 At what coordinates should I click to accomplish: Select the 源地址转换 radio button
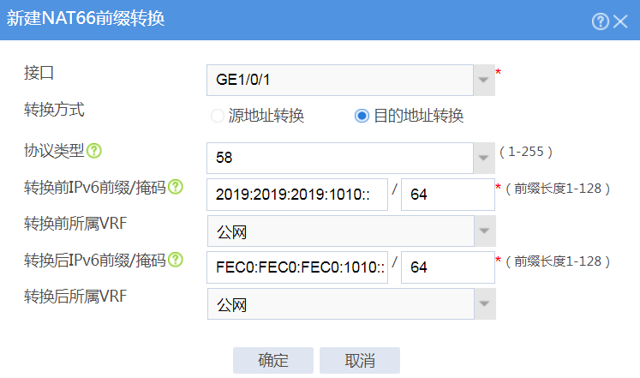pyautogui.click(x=217, y=116)
